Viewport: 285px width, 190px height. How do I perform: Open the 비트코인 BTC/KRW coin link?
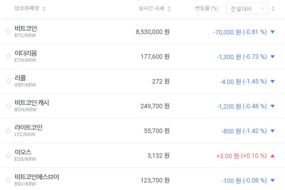25,29
